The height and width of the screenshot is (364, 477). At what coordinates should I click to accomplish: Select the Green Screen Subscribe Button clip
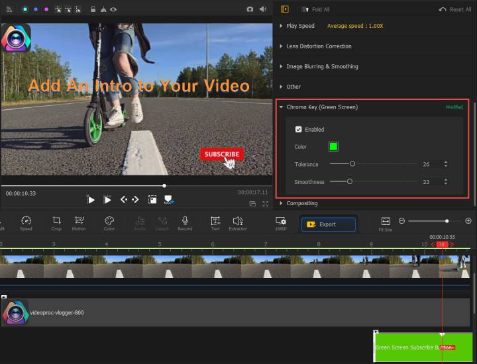tap(411, 347)
